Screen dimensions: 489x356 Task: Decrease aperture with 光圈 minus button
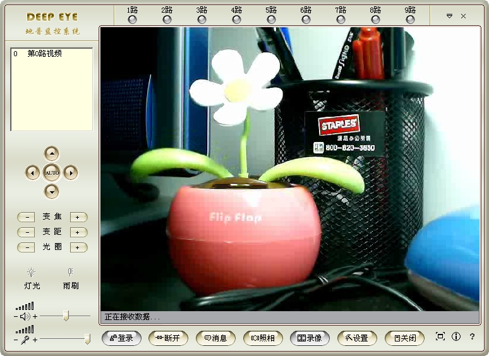(27, 247)
